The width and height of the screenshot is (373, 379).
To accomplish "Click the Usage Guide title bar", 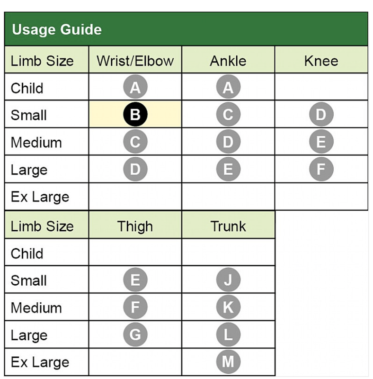I will [186, 29].
